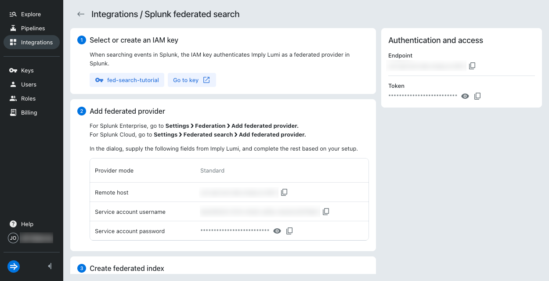Click the Standard provider mode value
This screenshot has height=281, width=549.
click(x=212, y=170)
